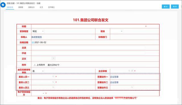This screenshot has width=182, height=105.
Task: Click the 拟稿部门 label
Action: (103, 37)
